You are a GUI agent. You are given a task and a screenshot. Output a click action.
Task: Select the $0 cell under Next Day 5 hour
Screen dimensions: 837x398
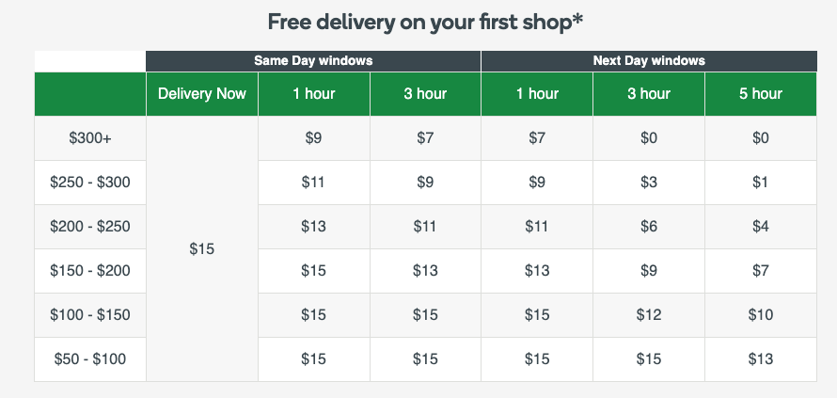pos(761,138)
